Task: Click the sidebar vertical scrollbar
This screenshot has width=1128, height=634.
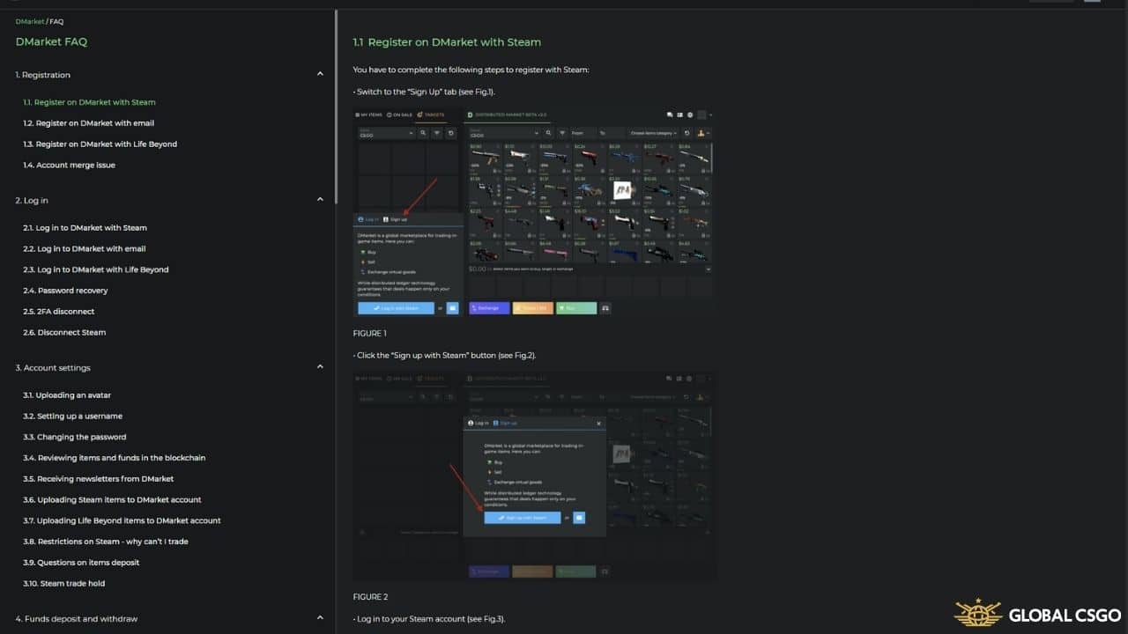Action: 336,106
